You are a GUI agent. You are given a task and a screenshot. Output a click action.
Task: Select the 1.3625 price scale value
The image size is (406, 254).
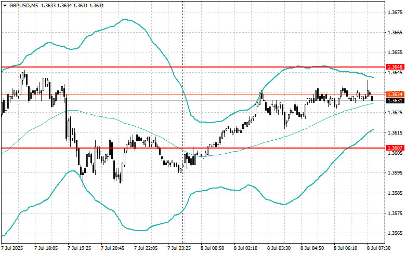click(x=395, y=113)
